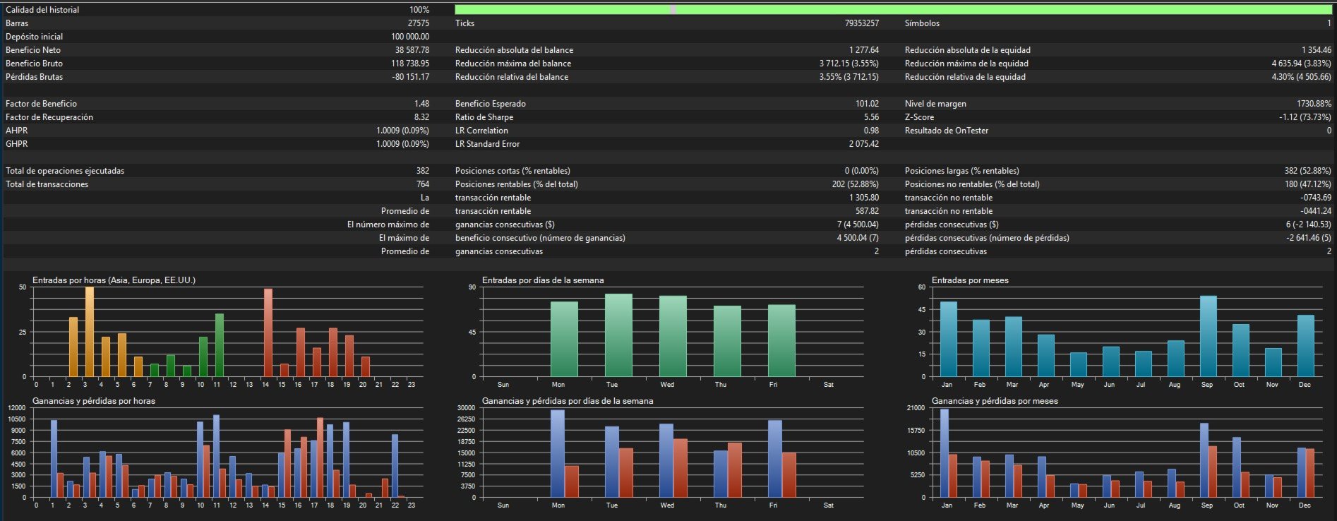Select the largest profitable trade value "1 305.80"
The width and height of the screenshot is (1337, 521).
pyautogui.click(x=864, y=198)
